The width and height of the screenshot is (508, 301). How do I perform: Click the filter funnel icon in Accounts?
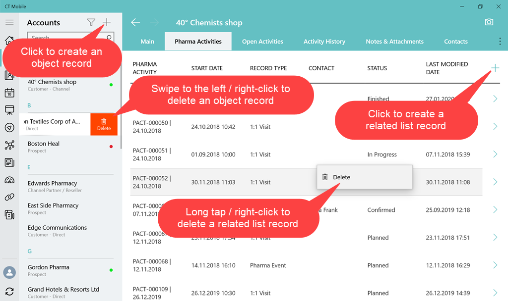91,22
